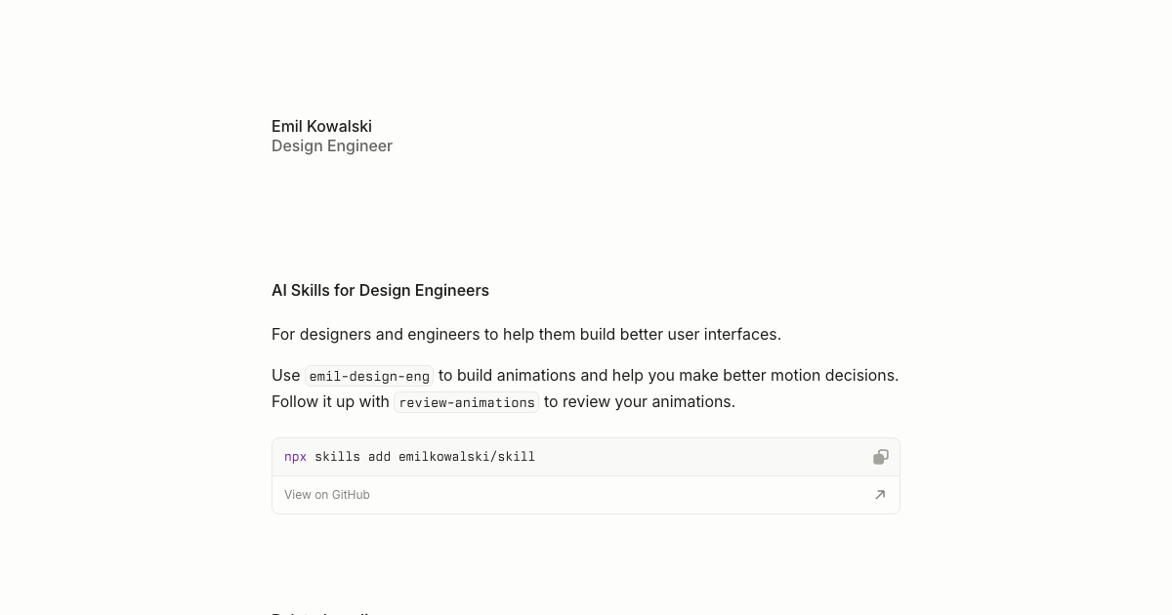This screenshot has width=1172, height=615.
Task: Copy the npx skills install command
Action: point(880,457)
